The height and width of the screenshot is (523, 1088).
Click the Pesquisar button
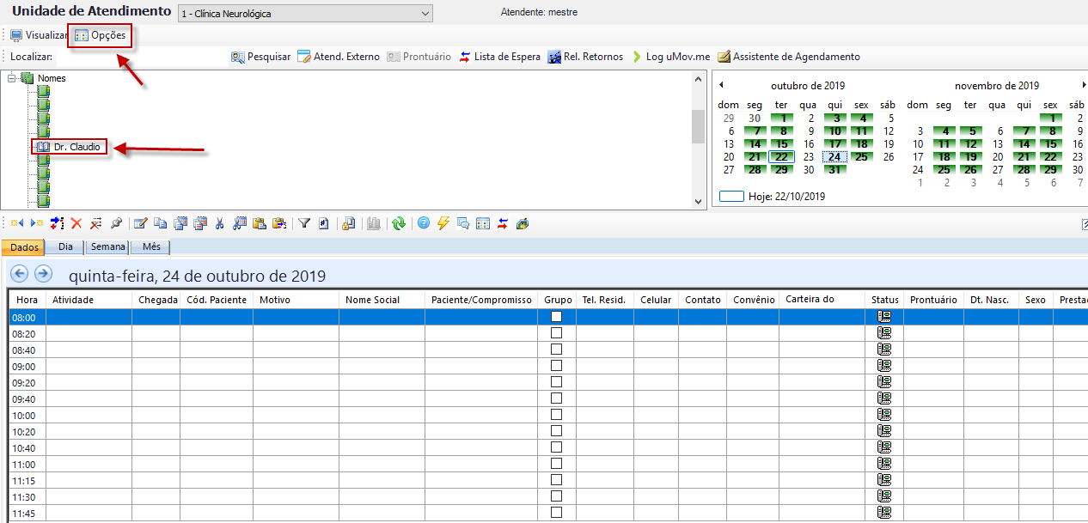pos(261,57)
